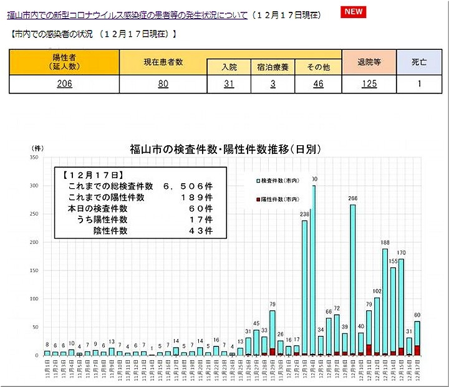The width and height of the screenshot is (449, 387).
Task: Click the red NEW badge
Action: coord(354,12)
